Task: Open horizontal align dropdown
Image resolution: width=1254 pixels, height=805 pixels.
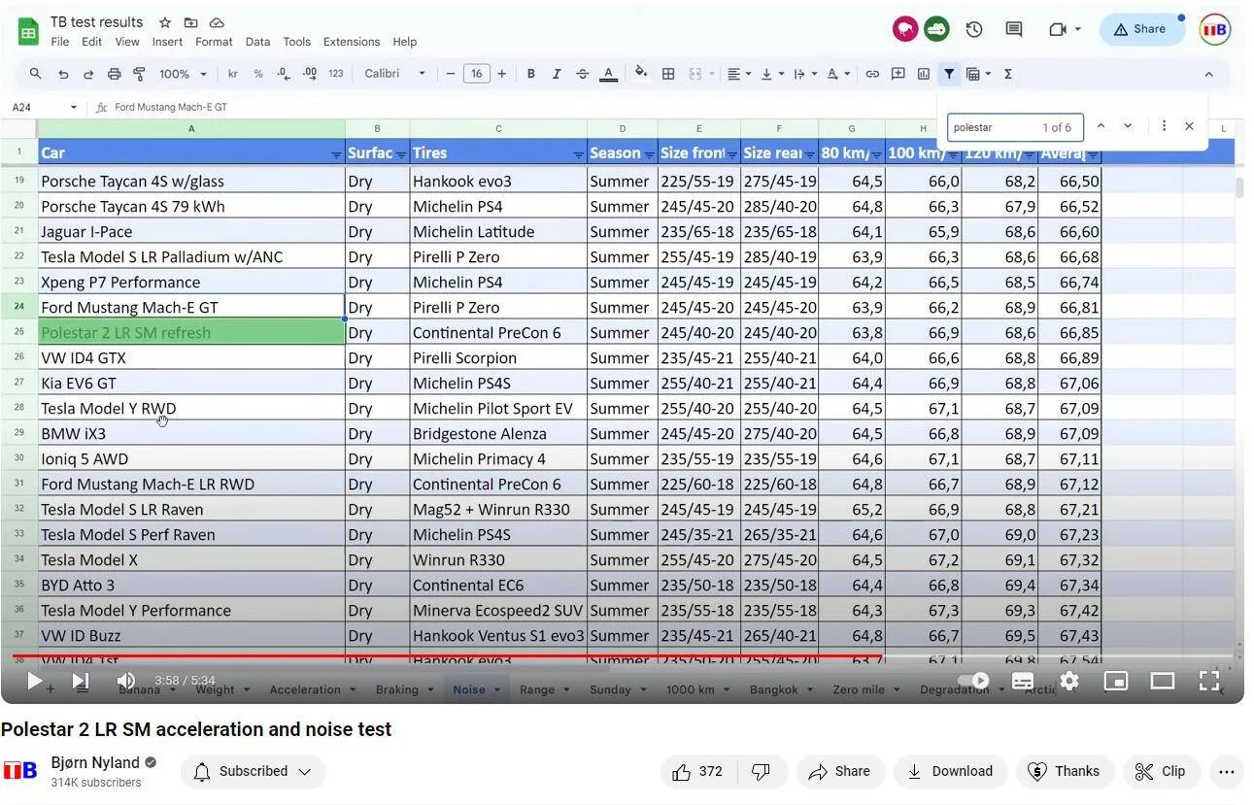Action: tap(739, 74)
